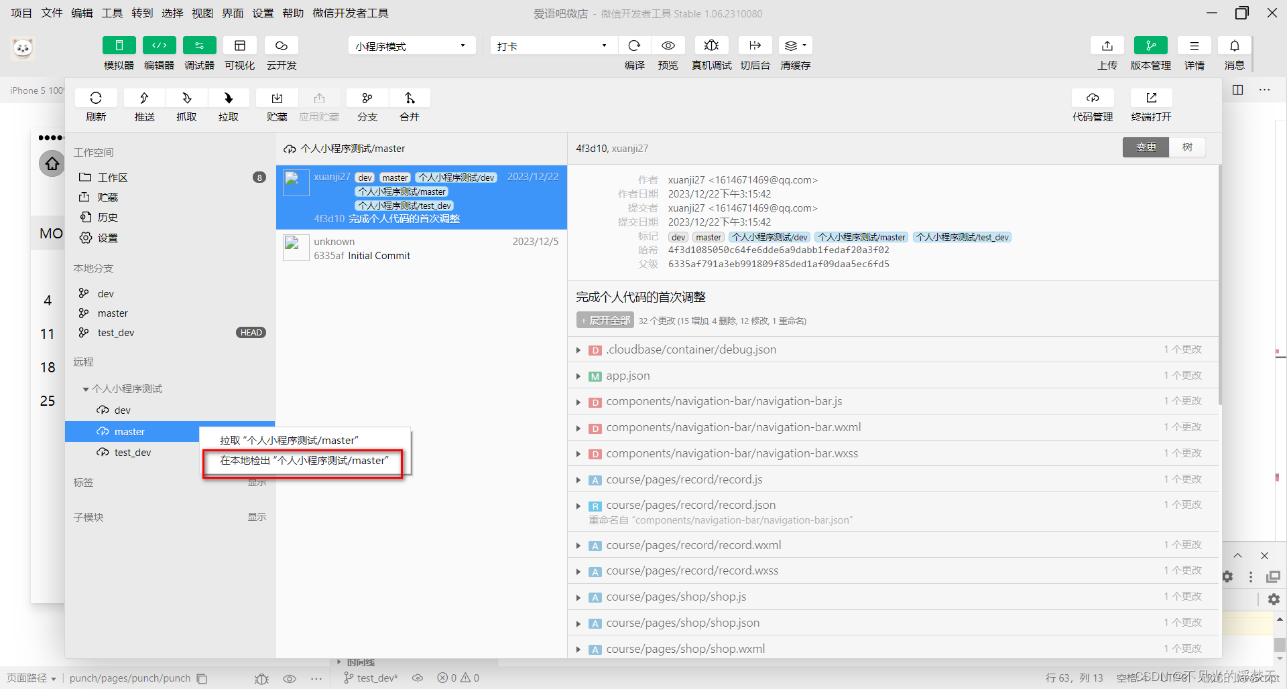The image size is (1287, 689).
Task: Select local branch master
Action: click(170, 313)
